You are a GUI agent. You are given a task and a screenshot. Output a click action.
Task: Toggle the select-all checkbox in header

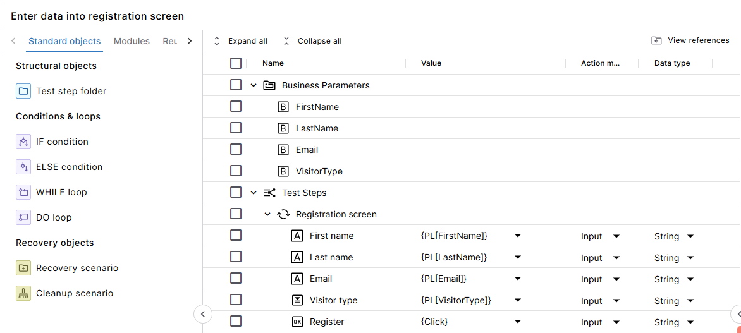[236, 63]
